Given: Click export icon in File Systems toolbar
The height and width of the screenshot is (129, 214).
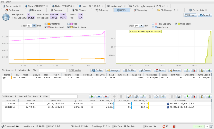Looking at the screenshot, I should pyautogui.click(x=209, y=70).
